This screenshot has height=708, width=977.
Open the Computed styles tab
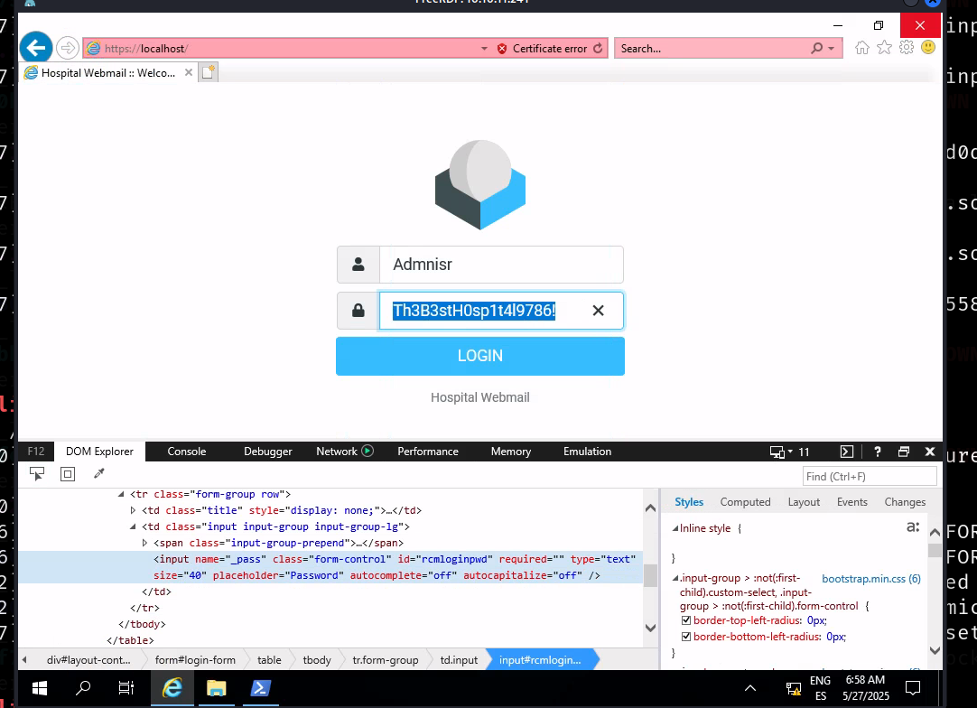[745, 502]
